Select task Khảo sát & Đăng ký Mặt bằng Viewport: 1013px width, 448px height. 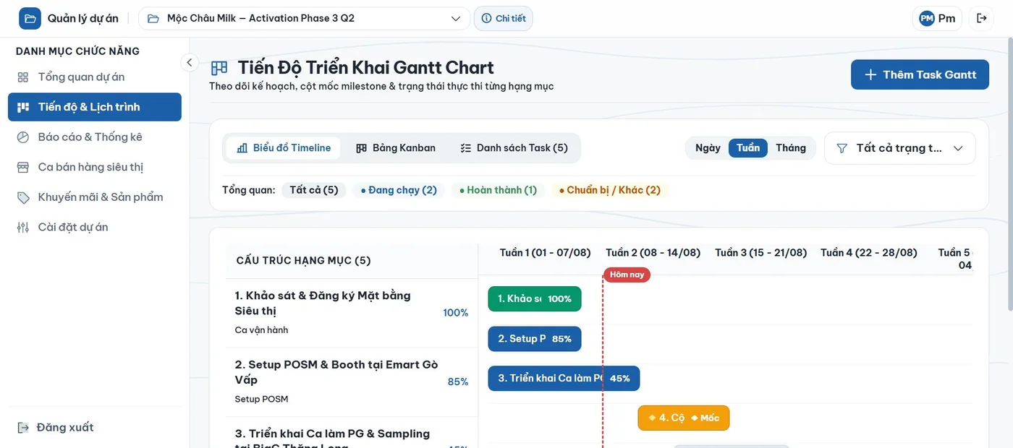(352, 313)
